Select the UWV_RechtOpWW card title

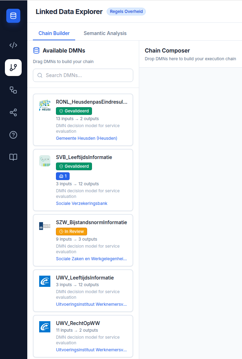coord(78,323)
